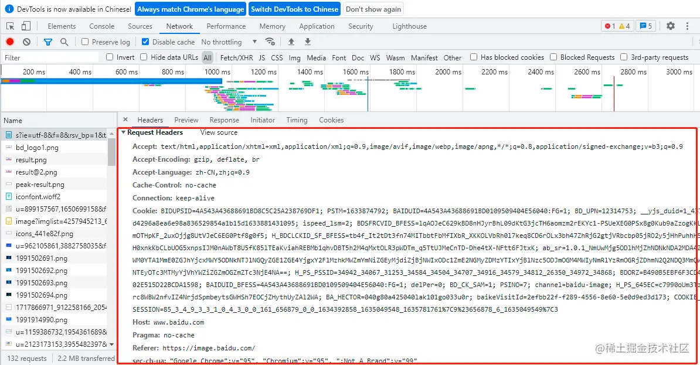Click into the Filter text field

coord(50,57)
